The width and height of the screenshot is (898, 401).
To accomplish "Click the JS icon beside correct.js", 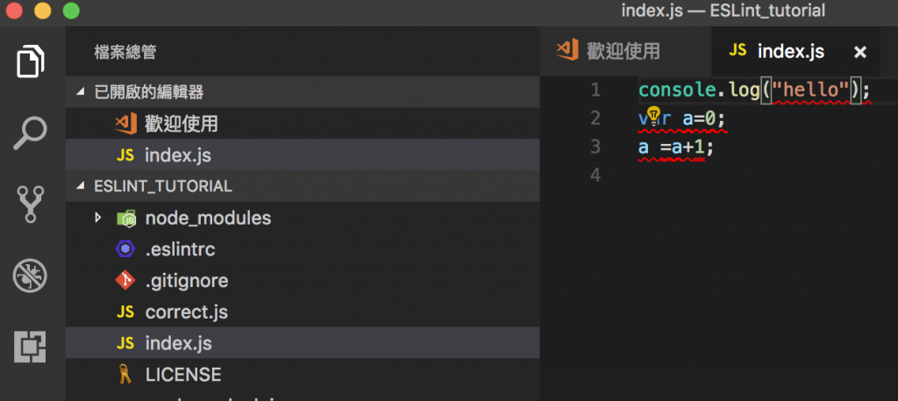I will pos(125,312).
